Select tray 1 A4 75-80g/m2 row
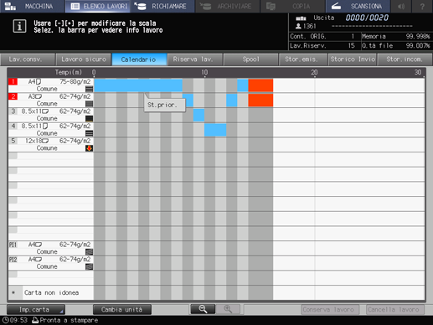Image resolution: width=433 pixels, height=325 pixels. tap(51, 85)
